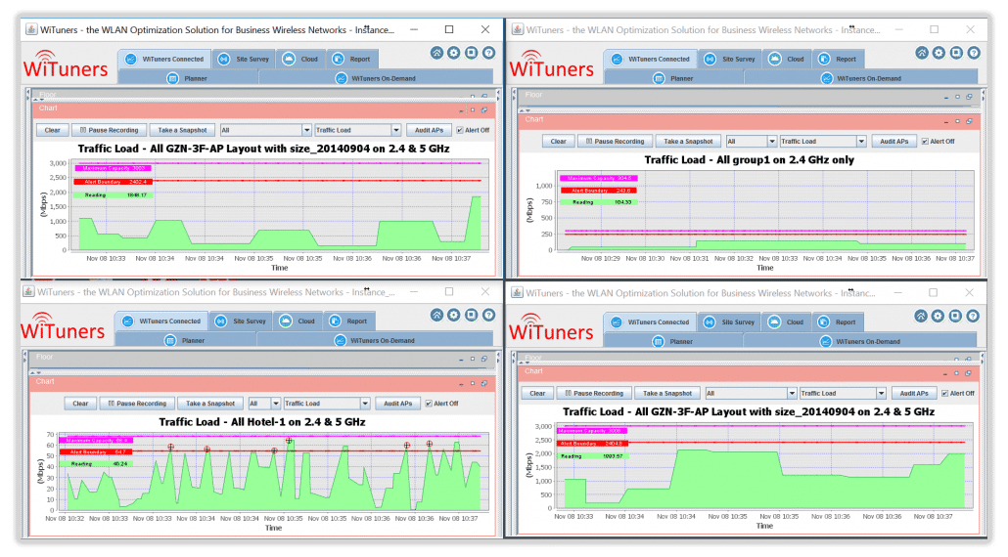This screenshot has height=557, width=1008.
Task: Switch to Site Survey tab in lower GZN-3F-AP window
Action: coord(728,322)
